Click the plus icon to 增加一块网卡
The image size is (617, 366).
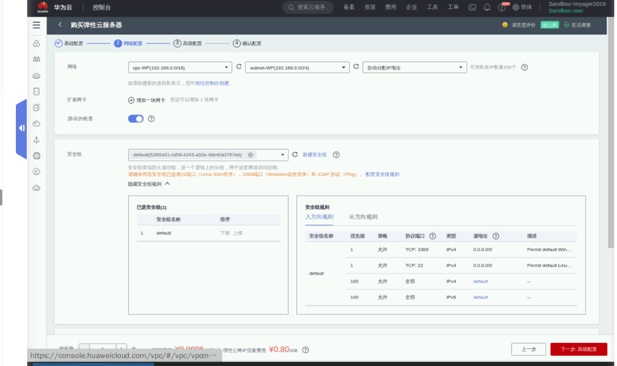(x=131, y=100)
